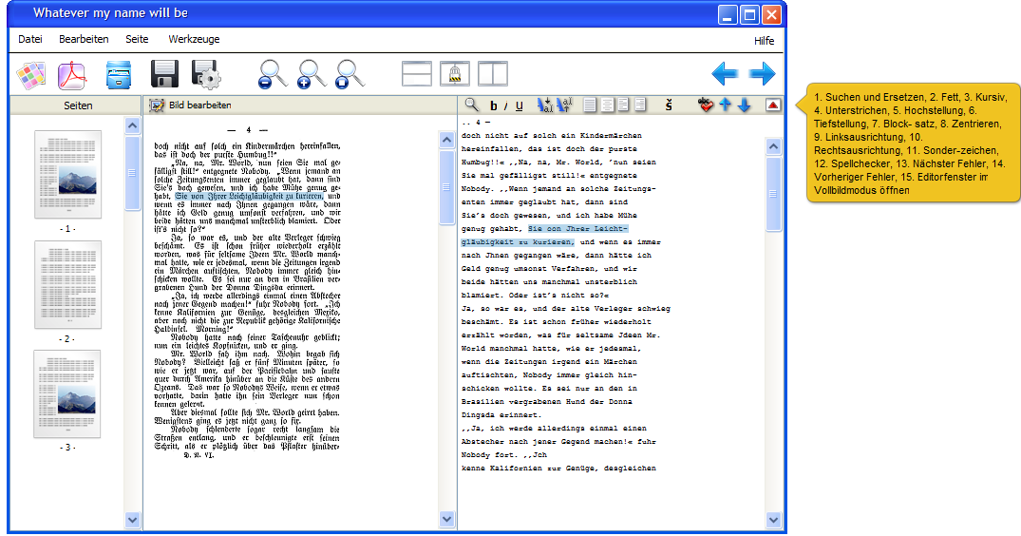Select page 1 thumbnail
Image resolution: width=1021 pixels, height=536 pixels.
67,174
